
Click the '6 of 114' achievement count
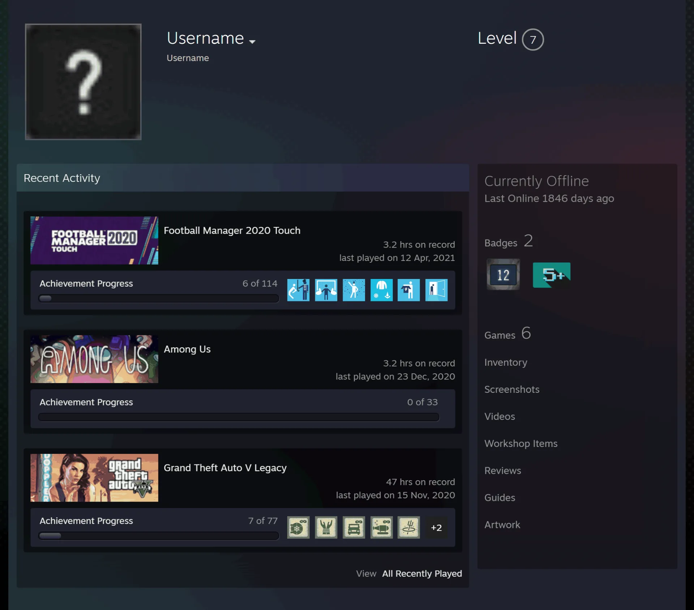click(260, 284)
